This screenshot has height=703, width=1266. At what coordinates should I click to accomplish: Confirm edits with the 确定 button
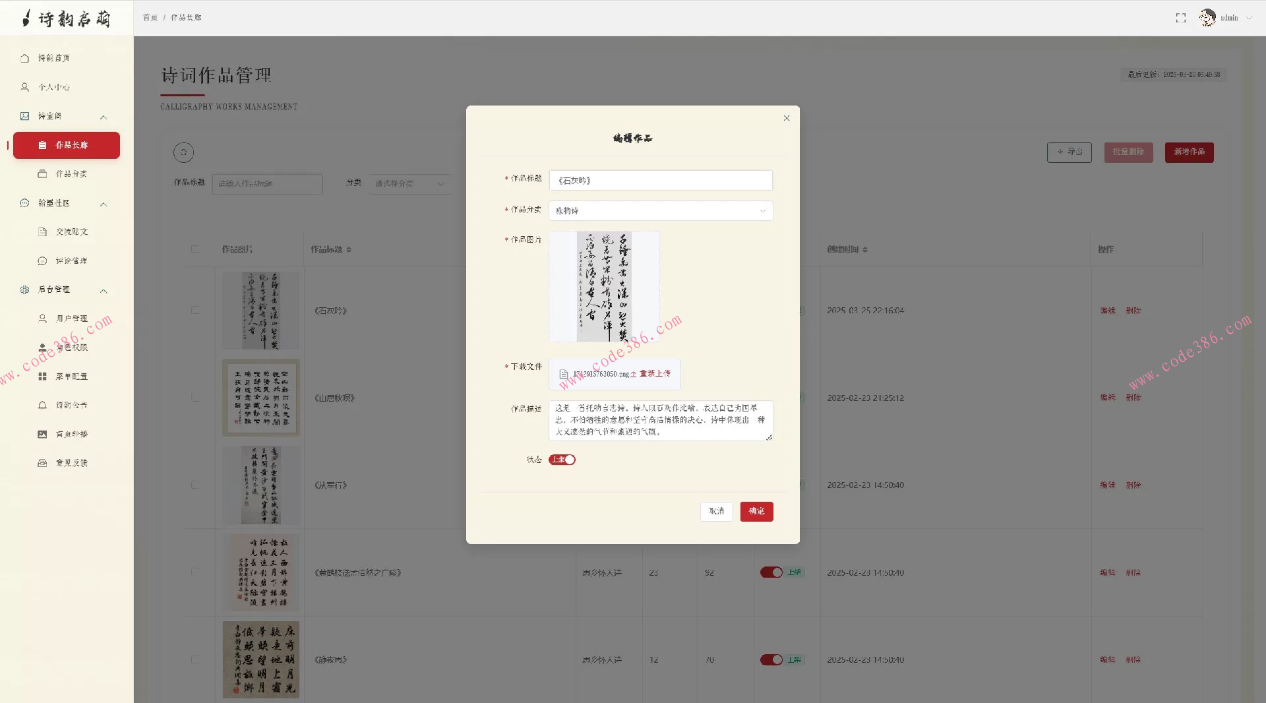756,511
